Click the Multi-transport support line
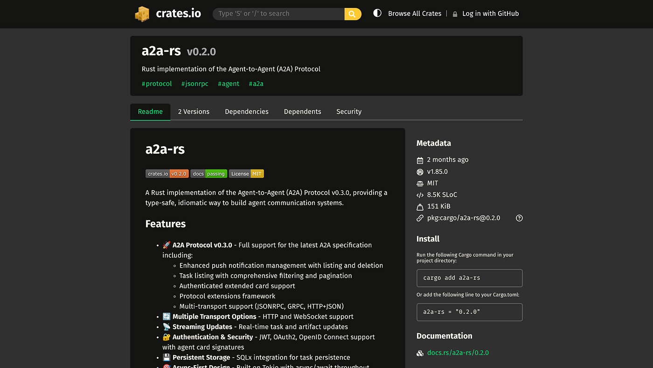Viewport: 653px width, 368px height. (x=262, y=306)
